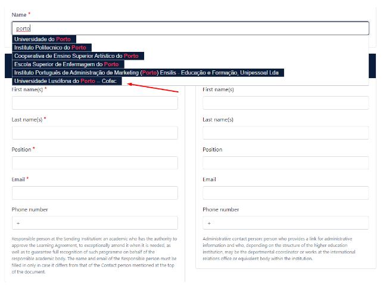Click the left Phone number field

click(95, 223)
